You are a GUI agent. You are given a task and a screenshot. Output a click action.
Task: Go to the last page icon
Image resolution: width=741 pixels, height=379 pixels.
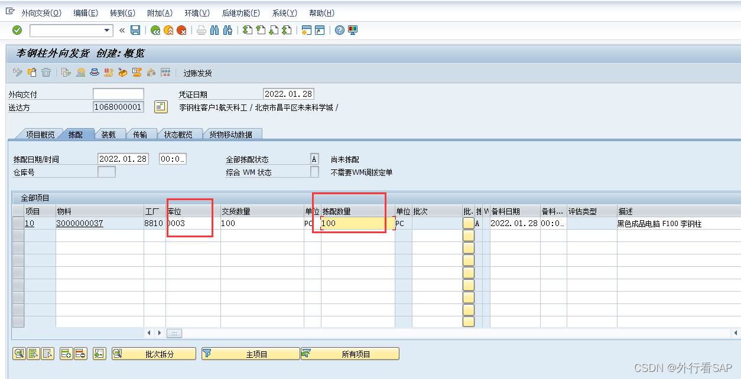(x=287, y=30)
